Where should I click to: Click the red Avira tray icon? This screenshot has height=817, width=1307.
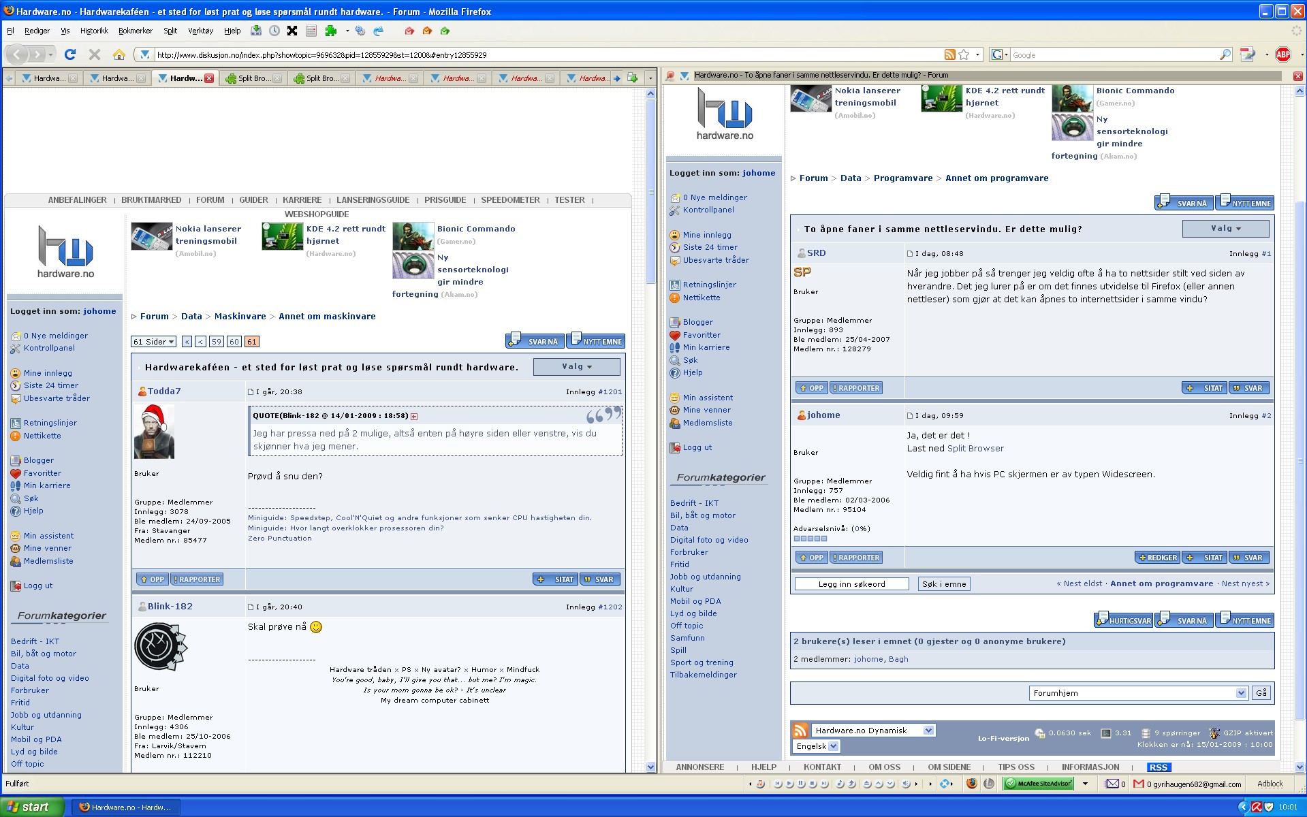(x=1257, y=807)
